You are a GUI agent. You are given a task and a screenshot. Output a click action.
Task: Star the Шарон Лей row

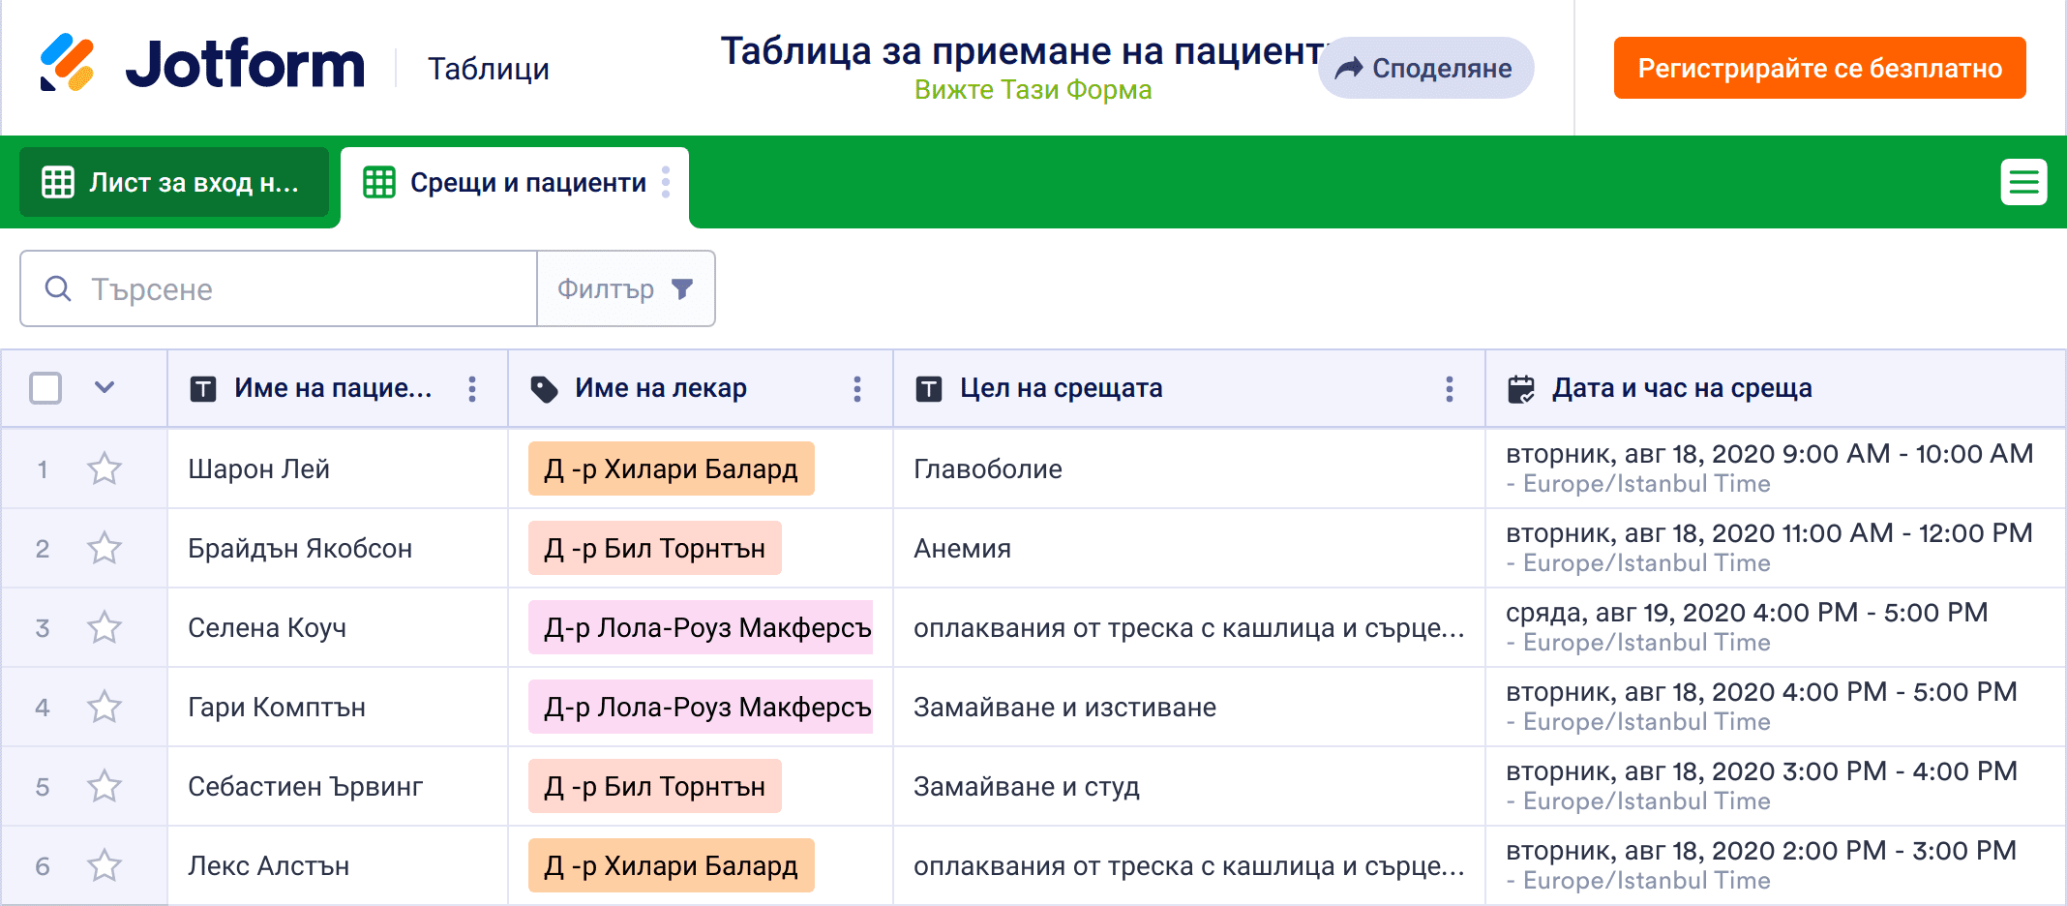pyautogui.click(x=105, y=469)
